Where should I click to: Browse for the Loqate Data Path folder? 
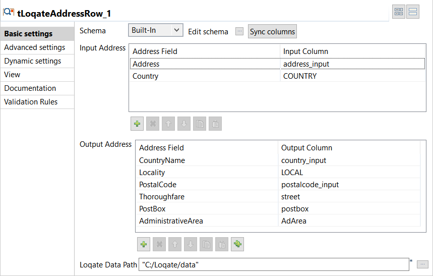pos(422,264)
